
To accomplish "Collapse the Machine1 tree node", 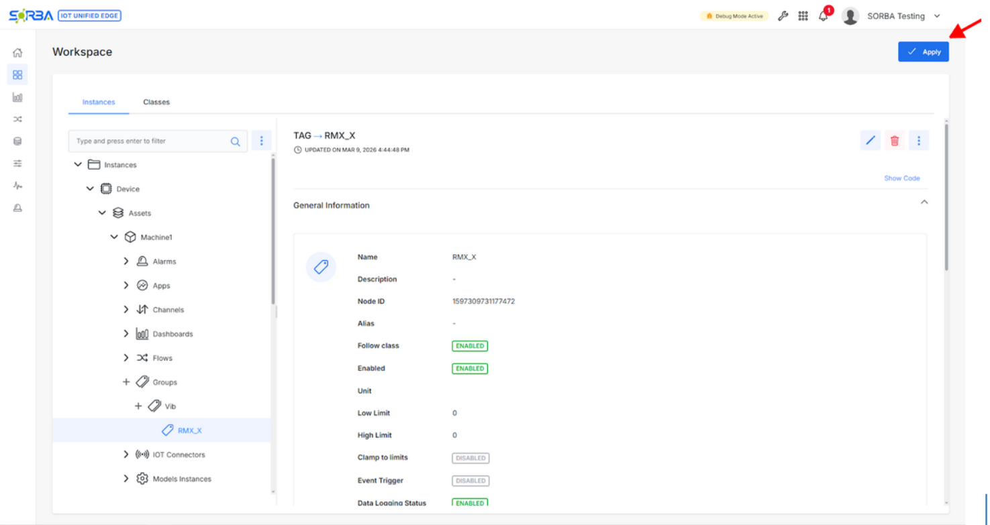I will point(114,237).
